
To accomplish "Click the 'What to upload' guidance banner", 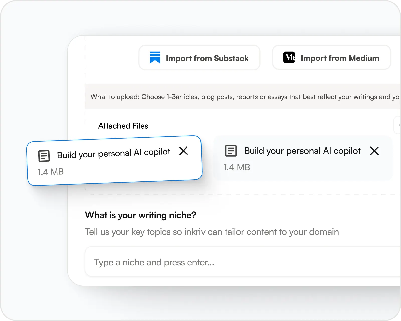I will tap(243, 97).
